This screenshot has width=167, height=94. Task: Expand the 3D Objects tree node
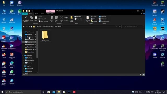tap(24, 69)
